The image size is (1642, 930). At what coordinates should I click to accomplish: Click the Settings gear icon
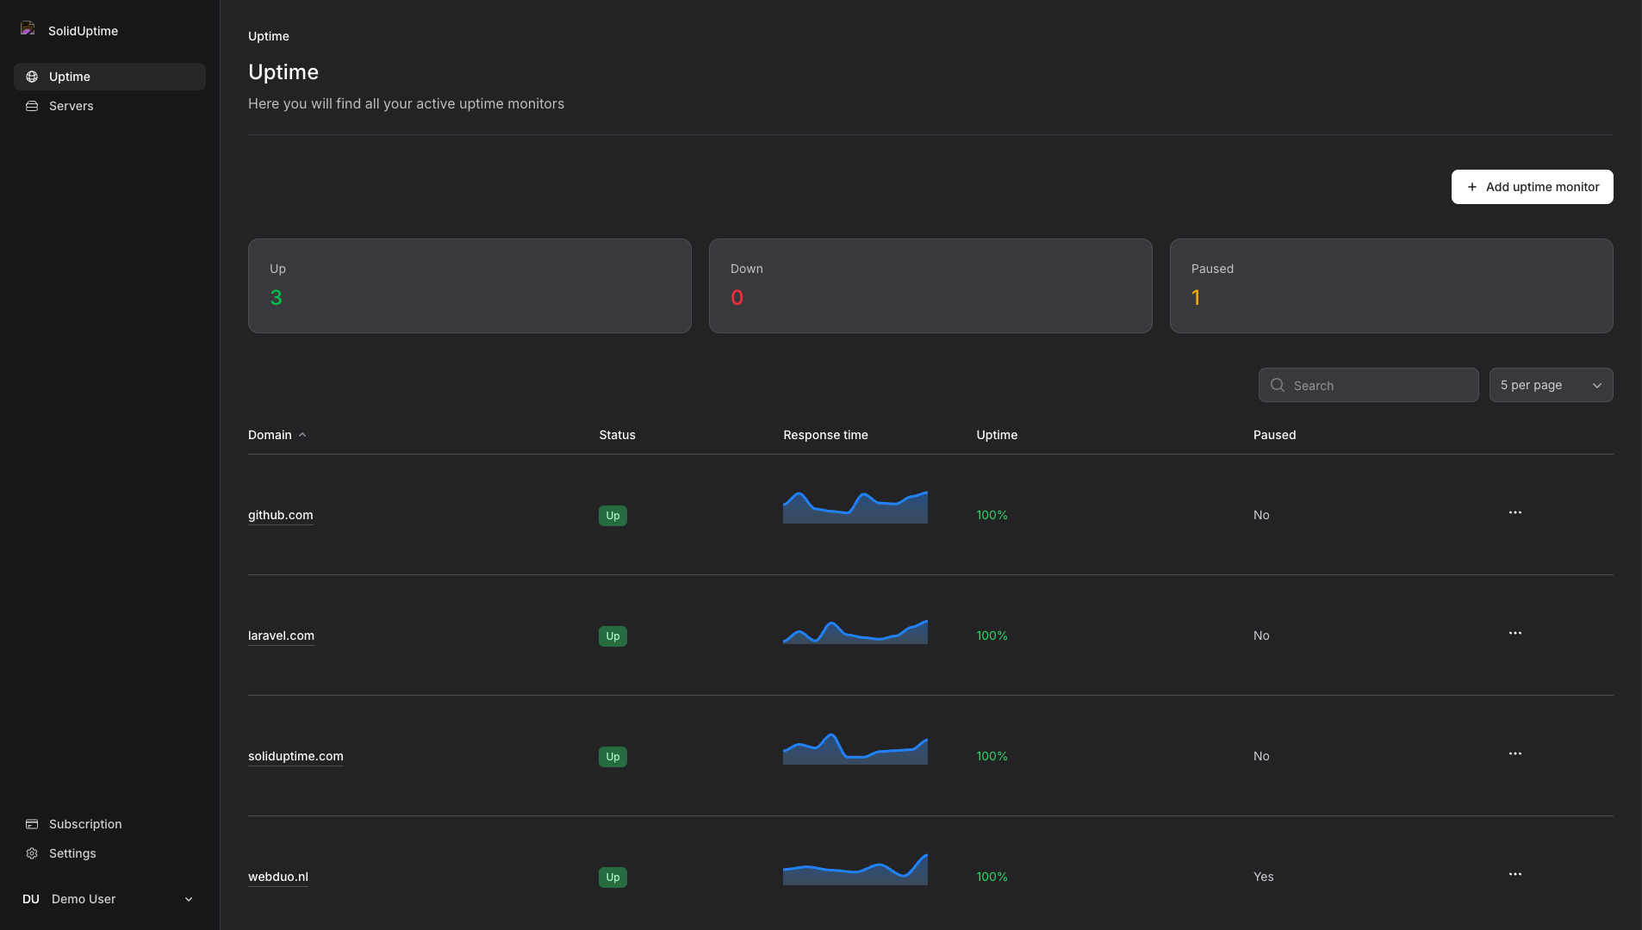tap(32, 853)
